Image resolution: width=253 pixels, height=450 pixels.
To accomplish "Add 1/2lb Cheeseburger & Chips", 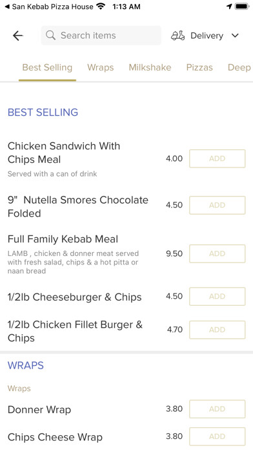I will (x=218, y=297).
